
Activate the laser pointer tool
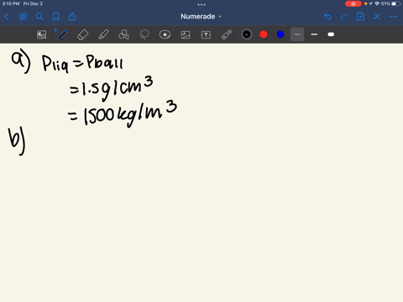(227, 34)
